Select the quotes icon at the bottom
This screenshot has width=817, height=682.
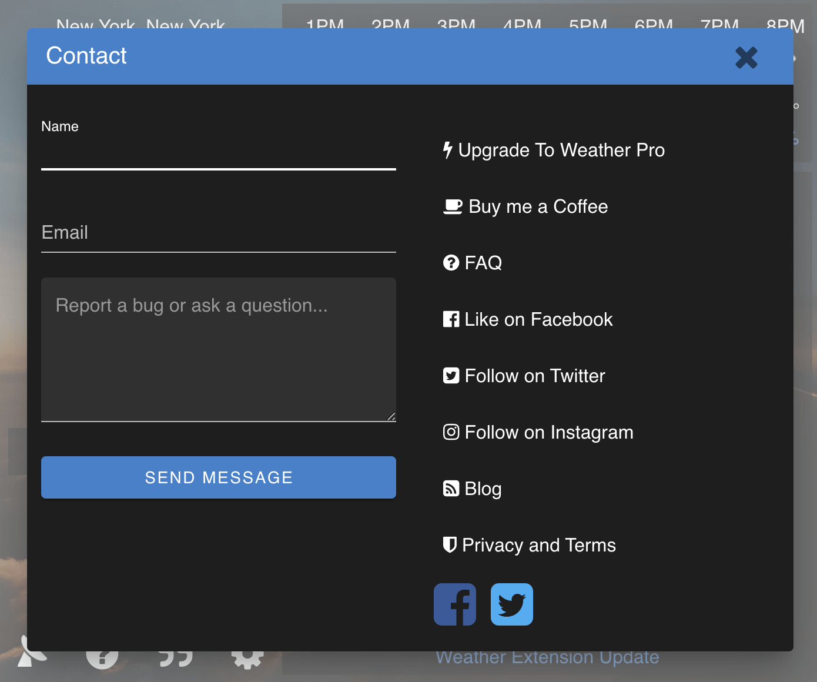point(175,658)
